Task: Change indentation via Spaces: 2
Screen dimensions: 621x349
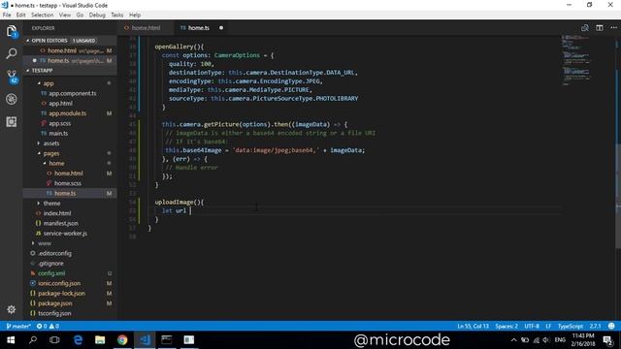Action: coord(507,326)
